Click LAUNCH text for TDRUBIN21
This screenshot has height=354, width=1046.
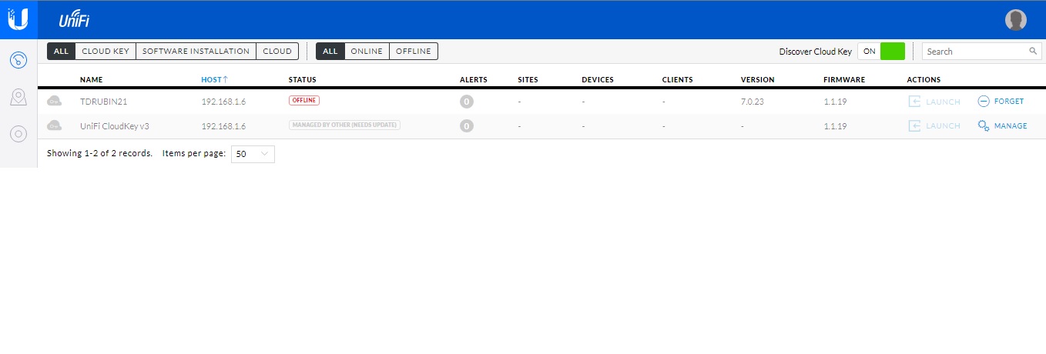(x=943, y=102)
